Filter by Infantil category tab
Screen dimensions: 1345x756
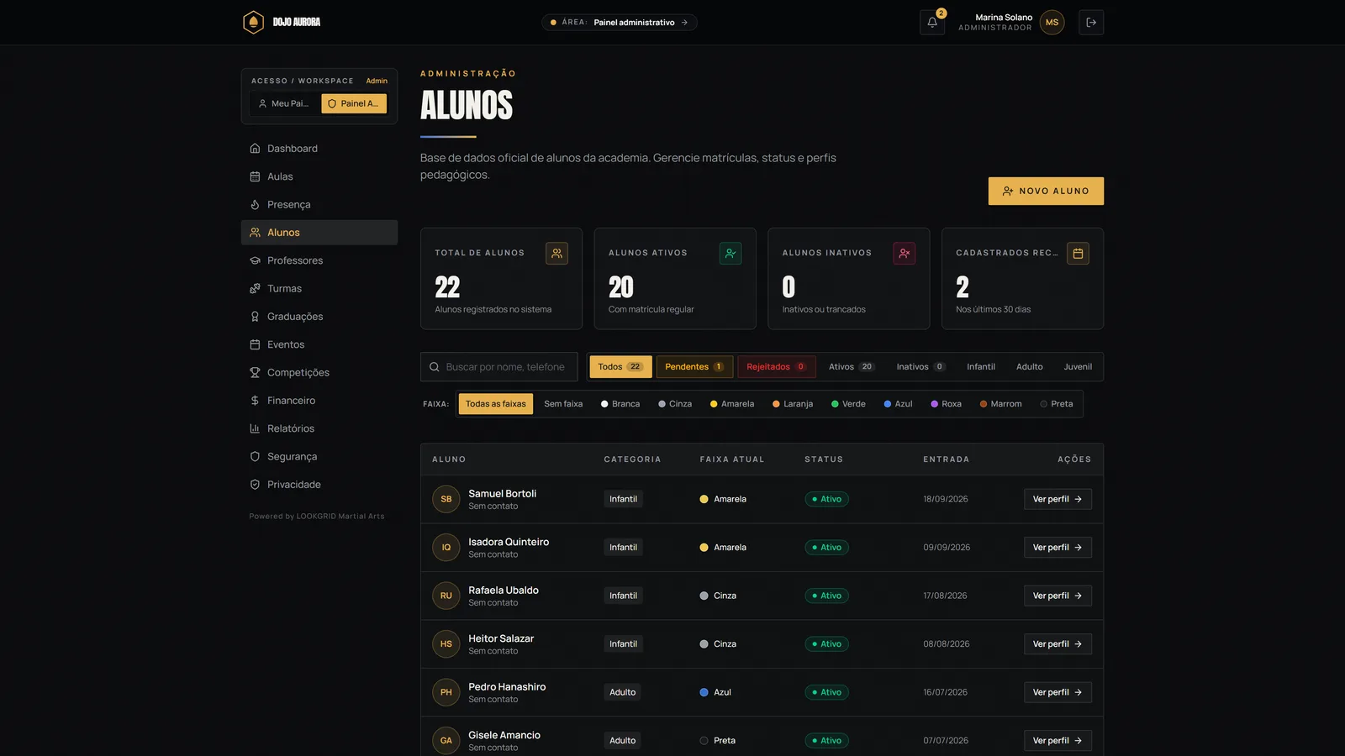tap(981, 367)
